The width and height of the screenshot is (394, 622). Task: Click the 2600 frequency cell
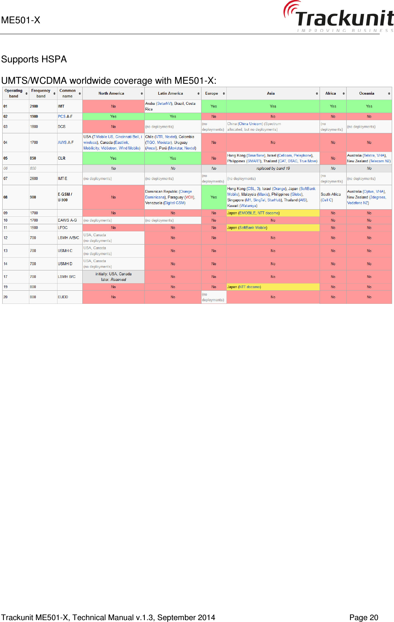click(x=43, y=178)
